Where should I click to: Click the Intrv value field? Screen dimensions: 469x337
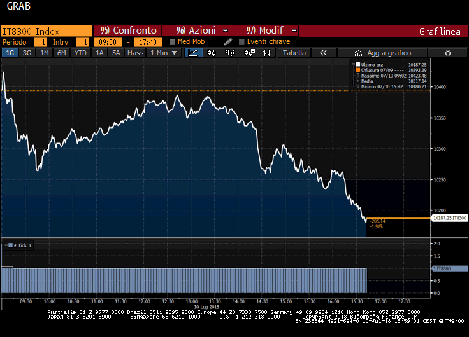[x=82, y=42]
